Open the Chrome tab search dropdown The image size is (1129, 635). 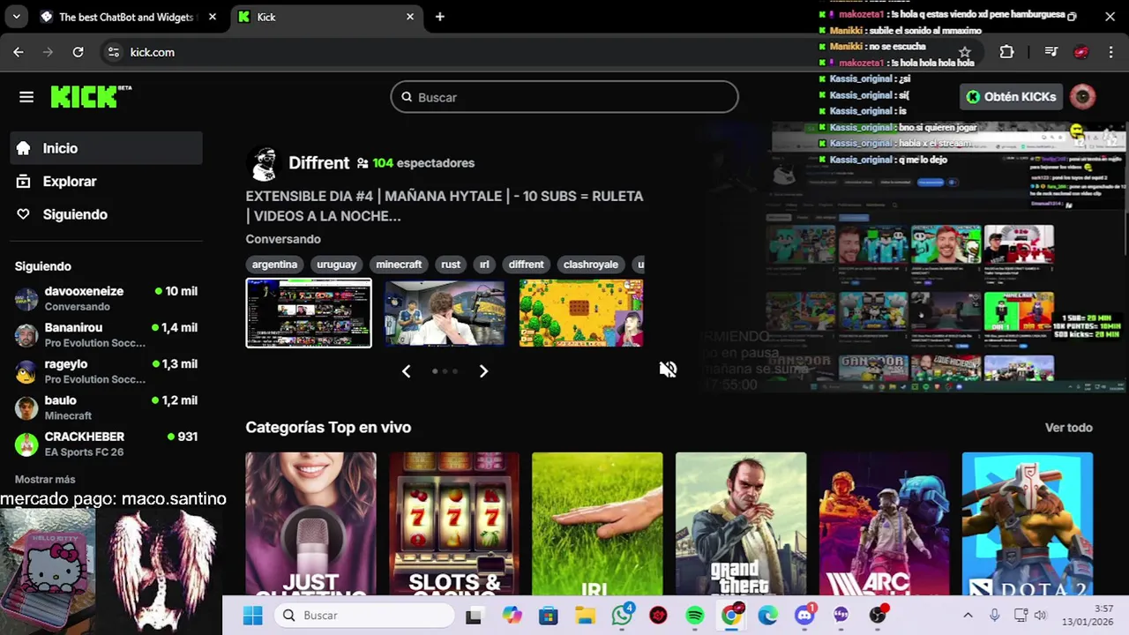tap(16, 17)
